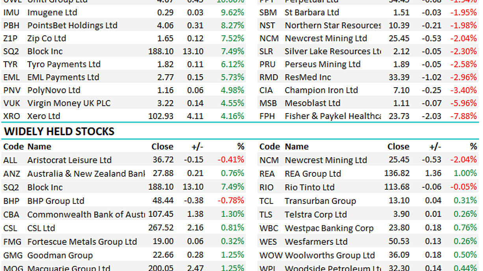The width and height of the screenshot is (483, 271).
Task: Select the -2.58% loss for Perseus
Action: [x=463, y=64]
